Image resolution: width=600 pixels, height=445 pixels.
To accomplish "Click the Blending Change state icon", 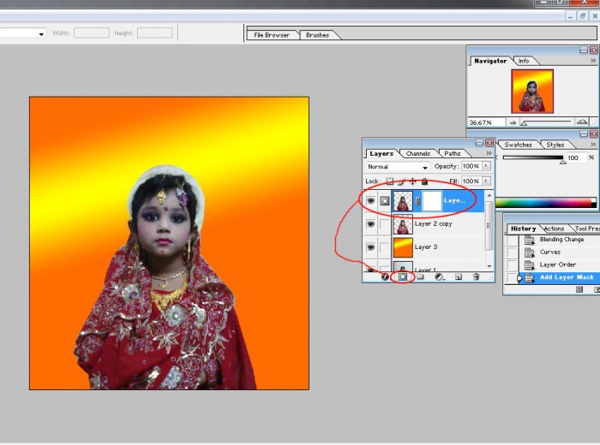I will pos(530,240).
